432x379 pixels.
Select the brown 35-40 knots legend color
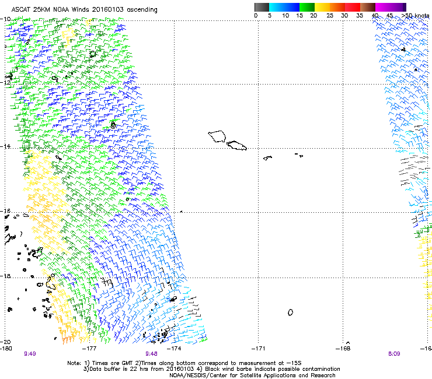368,7
